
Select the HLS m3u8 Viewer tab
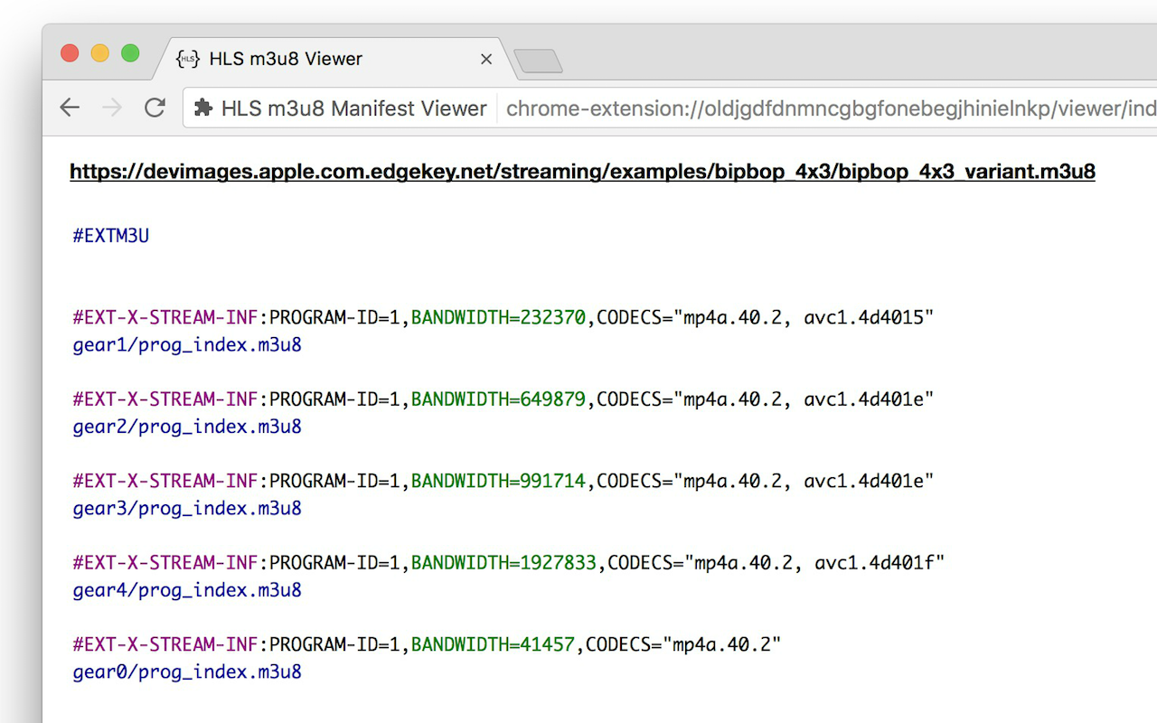click(334, 59)
